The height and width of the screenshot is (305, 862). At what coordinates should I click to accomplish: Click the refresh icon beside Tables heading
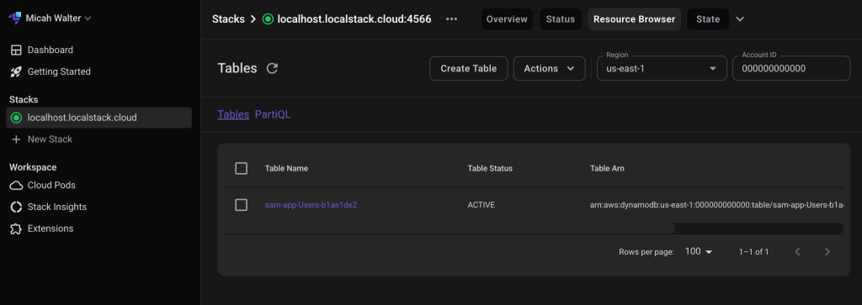click(272, 69)
